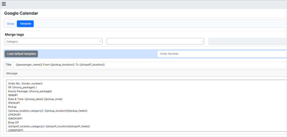Click the greyed merge tag output field
Image resolution: width=287 pixels, height=137 pixels.
point(248,41)
